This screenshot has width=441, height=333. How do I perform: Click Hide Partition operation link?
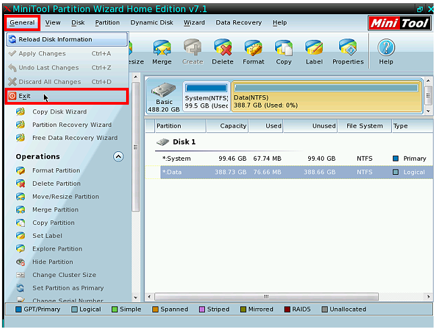coord(53,261)
